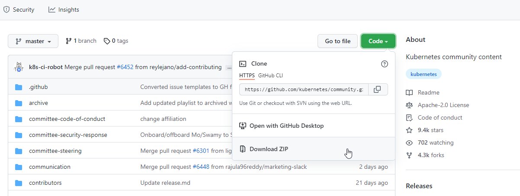Image resolution: width=520 pixels, height=196 pixels.
Task: Open the Security tab
Action: pos(19,9)
